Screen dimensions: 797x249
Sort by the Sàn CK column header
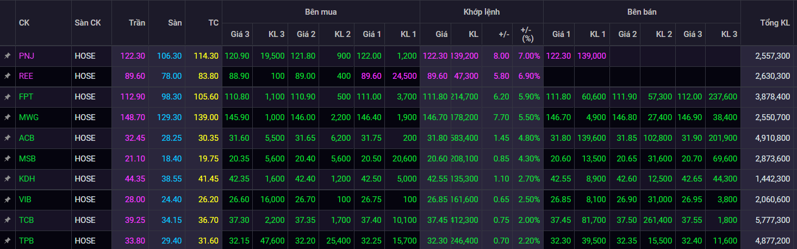(88, 23)
